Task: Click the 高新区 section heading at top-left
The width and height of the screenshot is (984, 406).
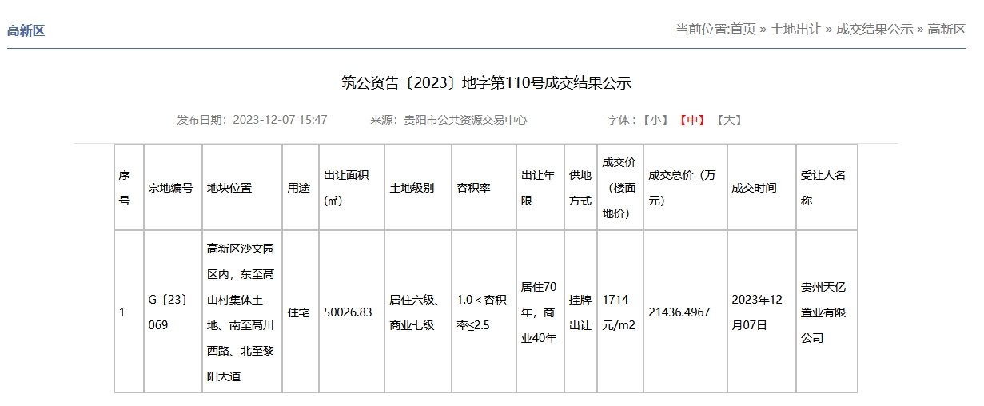Action: coord(26,31)
